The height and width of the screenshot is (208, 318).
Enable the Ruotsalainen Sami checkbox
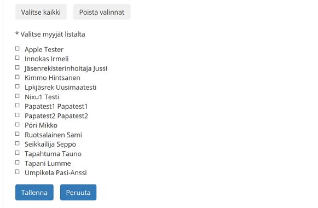tap(18, 134)
